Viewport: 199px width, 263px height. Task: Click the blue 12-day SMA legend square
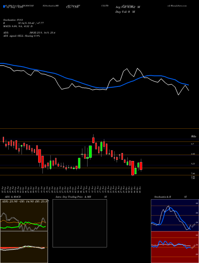[4, 7]
